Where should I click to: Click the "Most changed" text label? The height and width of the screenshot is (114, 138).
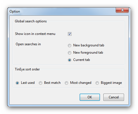[x=81, y=83]
